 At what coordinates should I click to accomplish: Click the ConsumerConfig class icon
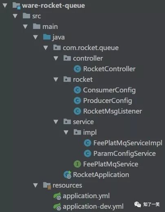click(x=77, y=90)
